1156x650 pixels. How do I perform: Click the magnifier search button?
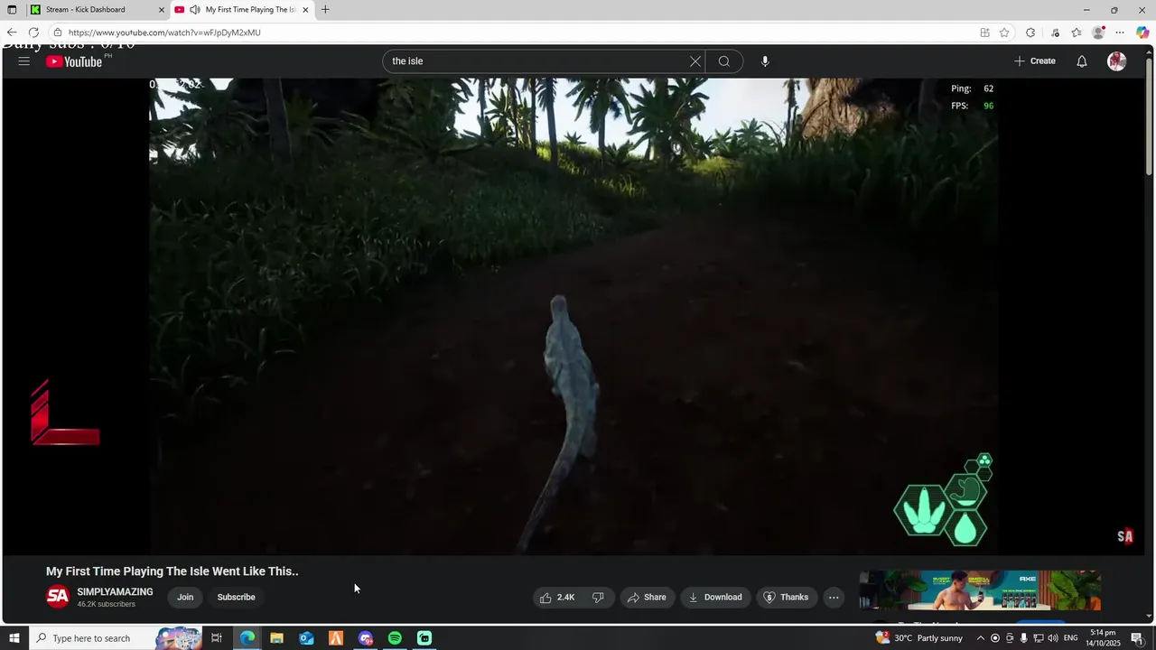point(724,61)
